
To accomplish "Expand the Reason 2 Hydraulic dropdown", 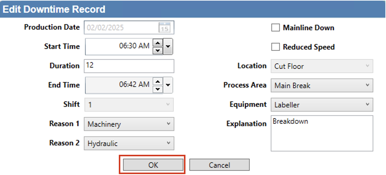I will (x=129, y=143).
